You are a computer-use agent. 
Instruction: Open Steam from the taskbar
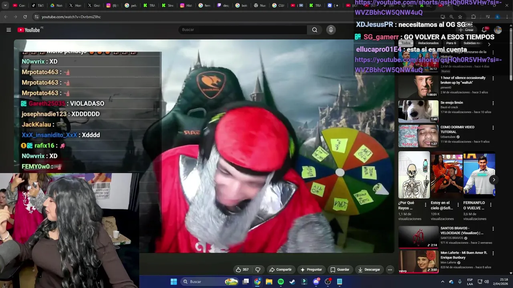pyautogui.click(x=292, y=282)
